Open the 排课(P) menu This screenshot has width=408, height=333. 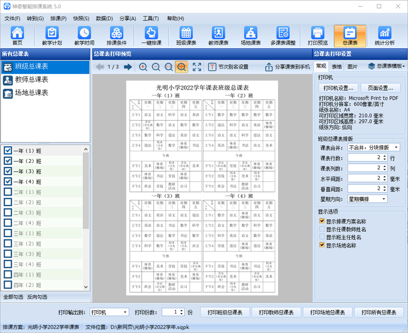pyautogui.click(x=58, y=19)
